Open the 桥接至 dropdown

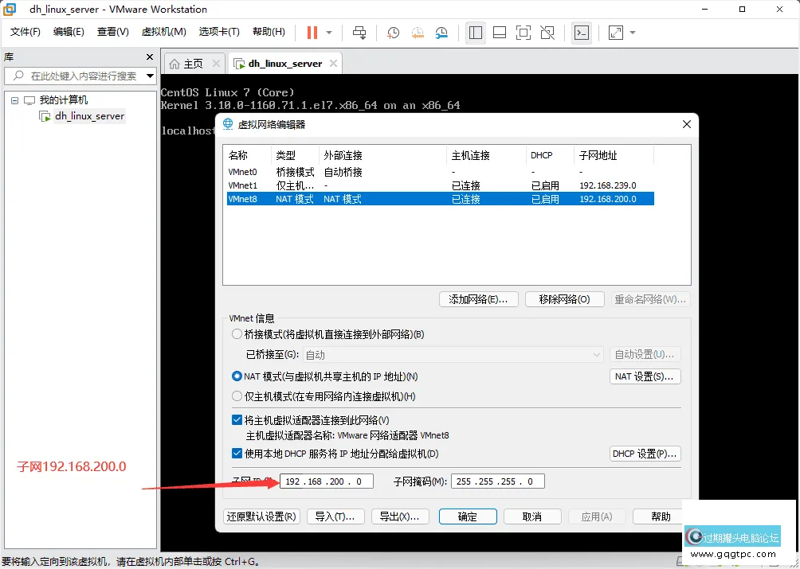tap(596, 355)
